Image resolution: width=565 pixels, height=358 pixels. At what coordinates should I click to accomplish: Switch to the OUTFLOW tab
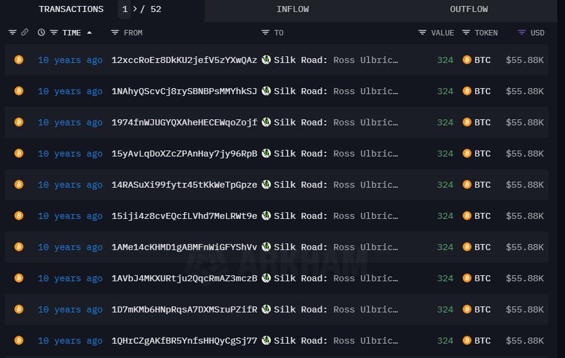coord(469,10)
